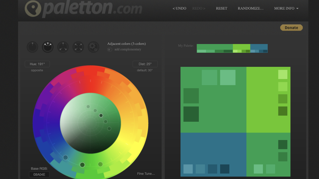This screenshot has height=179, width=319.
Task: Open Fine Tune settings
Action: coord(146,174)
